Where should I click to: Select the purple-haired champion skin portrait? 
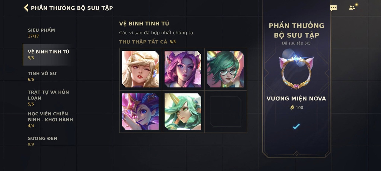[183, 69]
